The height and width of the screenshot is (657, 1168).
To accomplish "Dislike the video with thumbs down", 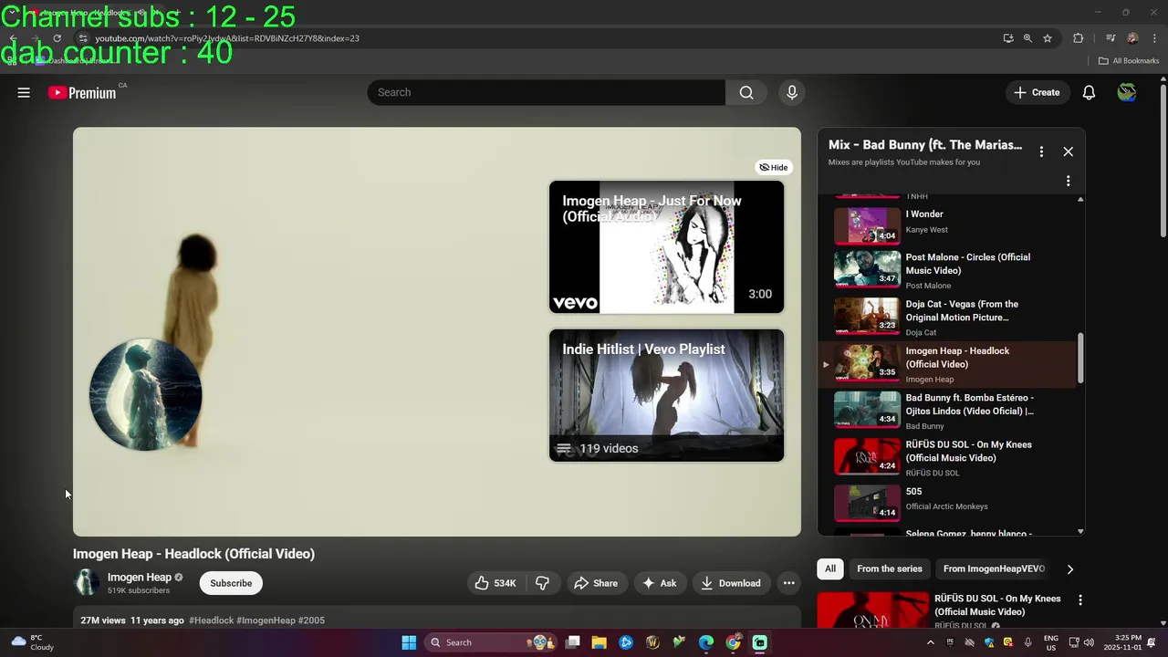I will 542,583.
